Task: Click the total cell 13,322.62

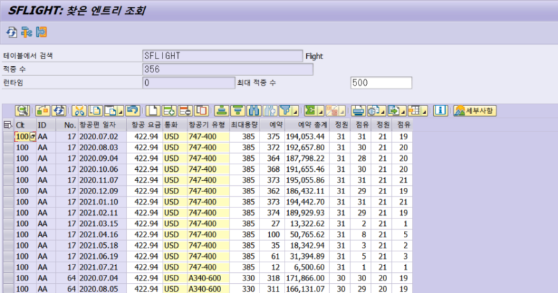Action: click(307, 223)
